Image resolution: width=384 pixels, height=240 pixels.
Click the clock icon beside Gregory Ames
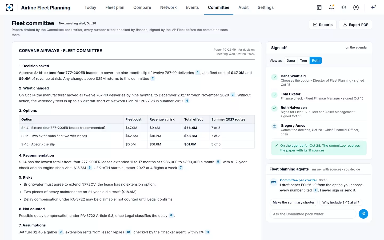[x=274, y=126]
